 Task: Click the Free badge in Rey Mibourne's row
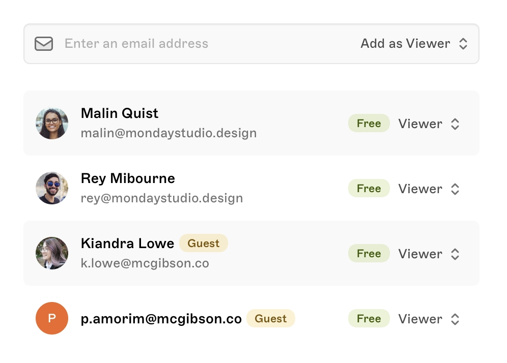[369, 189]
